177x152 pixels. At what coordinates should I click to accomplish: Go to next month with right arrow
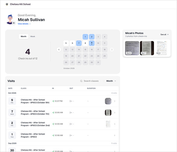(112, 50)
